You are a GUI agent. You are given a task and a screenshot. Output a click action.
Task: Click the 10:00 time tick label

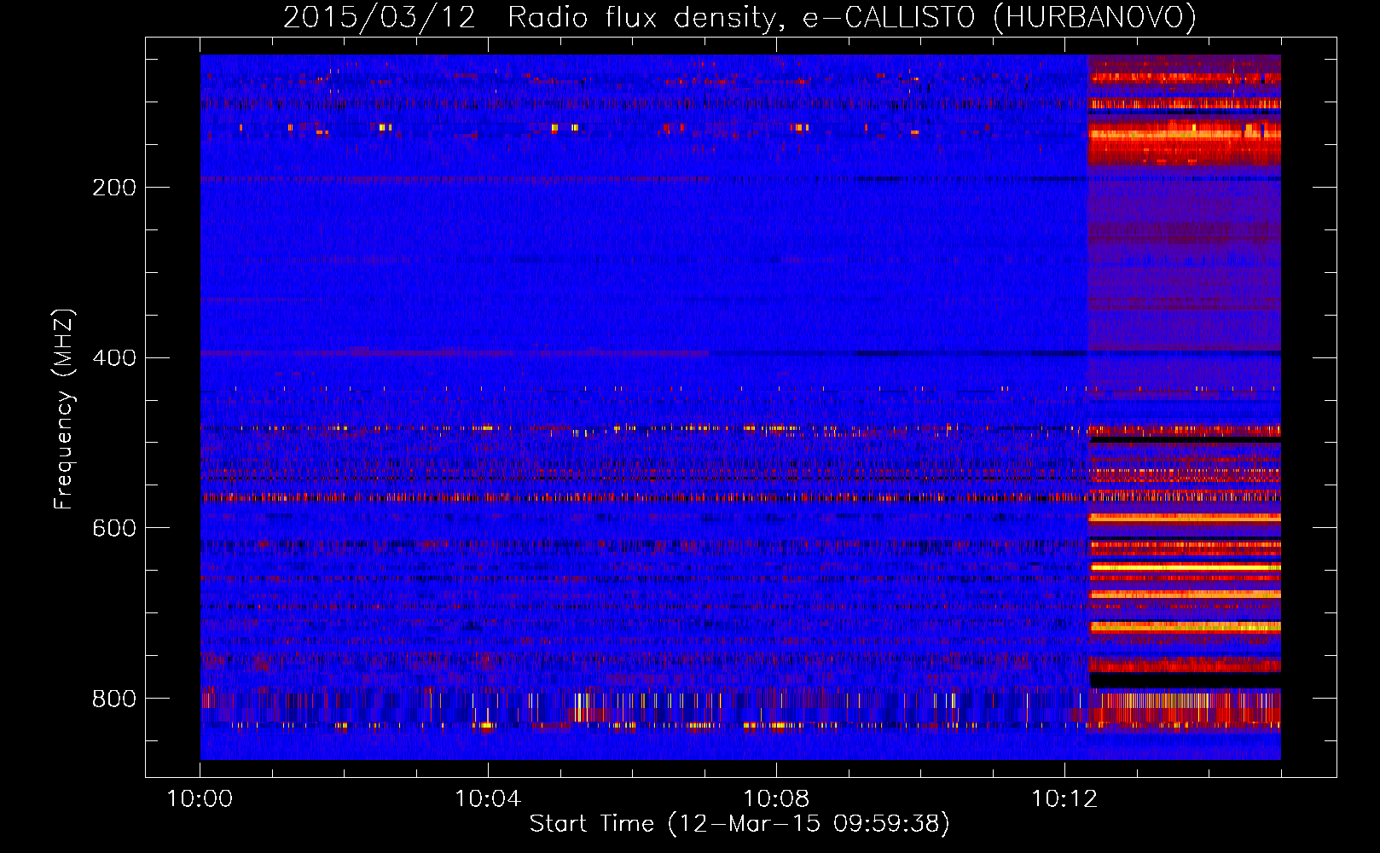(x=200, y=799)
